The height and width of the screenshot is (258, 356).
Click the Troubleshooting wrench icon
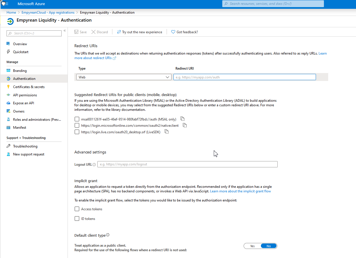[x=8, y=146]
